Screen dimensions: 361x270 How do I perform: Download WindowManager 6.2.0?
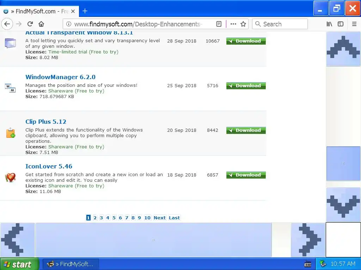tap(246, 86)
